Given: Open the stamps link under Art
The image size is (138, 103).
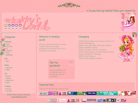Looking at the screenshot, I should [8, 78].
